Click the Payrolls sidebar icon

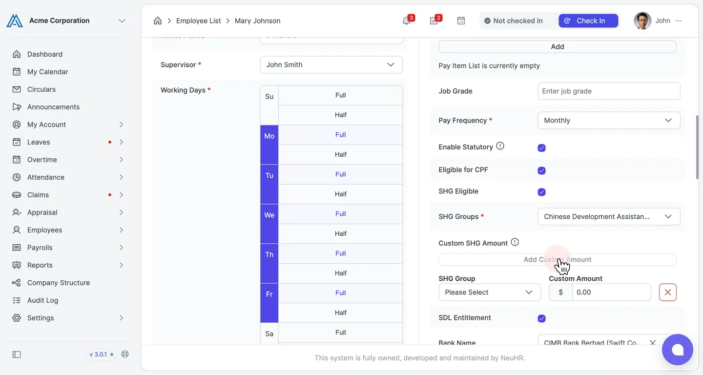[17, 248]
